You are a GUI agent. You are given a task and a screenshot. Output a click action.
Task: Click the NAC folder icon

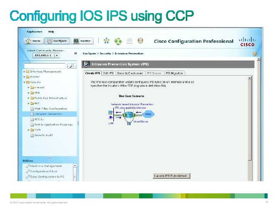tap(32, 104)
